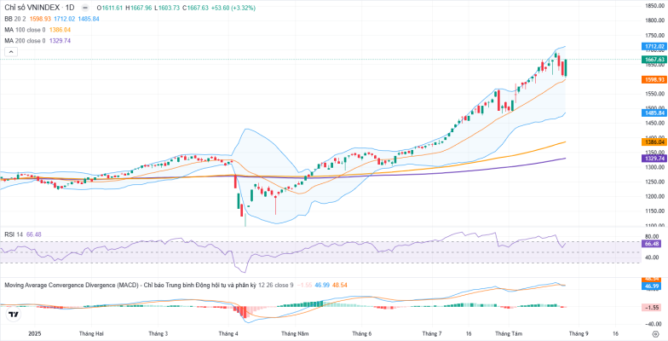Click the 66.48 RSI axis label

point(653,244)
